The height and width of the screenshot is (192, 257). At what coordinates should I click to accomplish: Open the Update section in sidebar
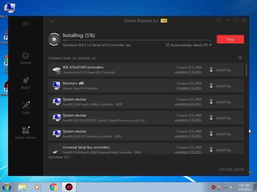(x=25, y=58)
